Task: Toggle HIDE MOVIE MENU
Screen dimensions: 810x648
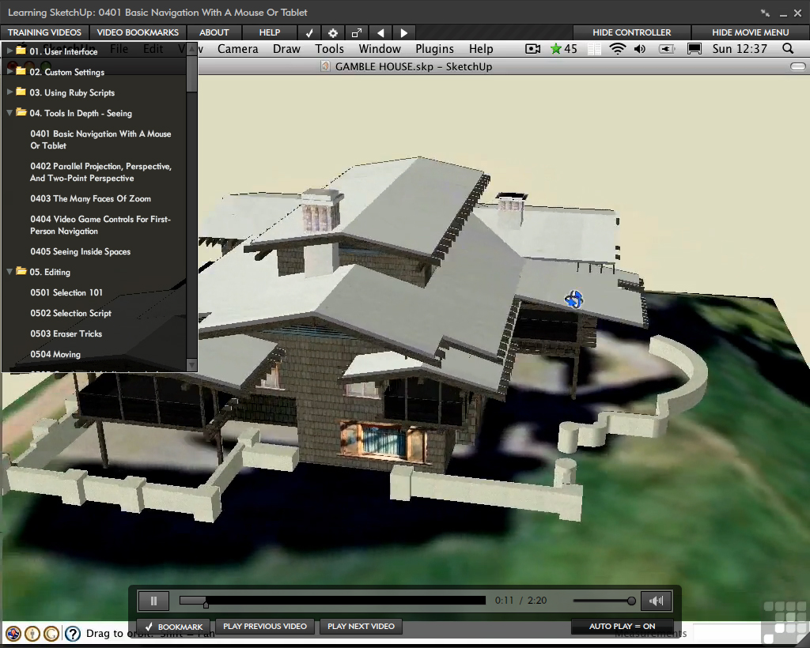Action: 750,32
